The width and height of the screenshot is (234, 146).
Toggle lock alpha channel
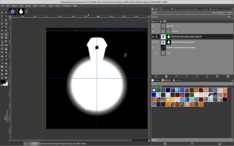pyautogui.click(x=164, y=21)
